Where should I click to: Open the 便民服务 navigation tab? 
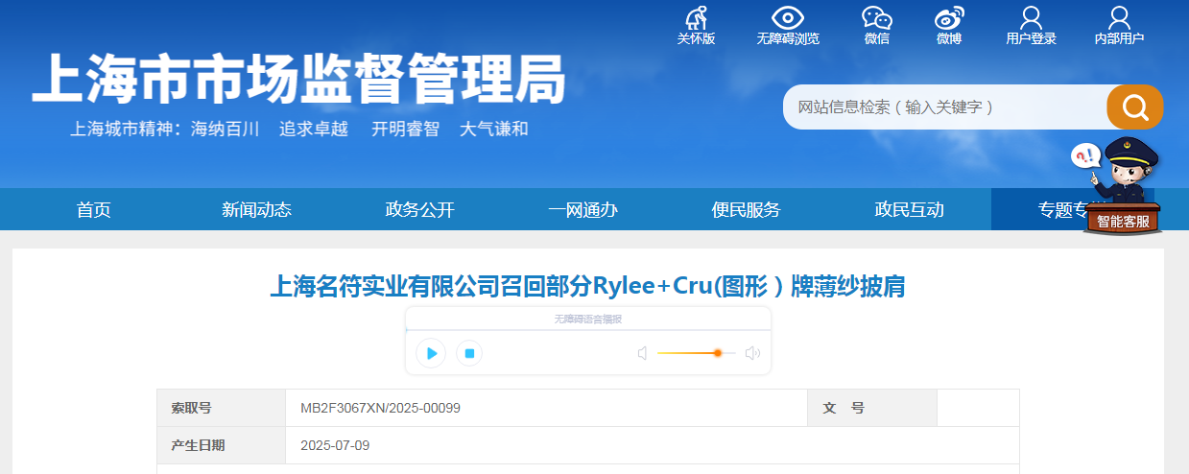click(746, 209)
